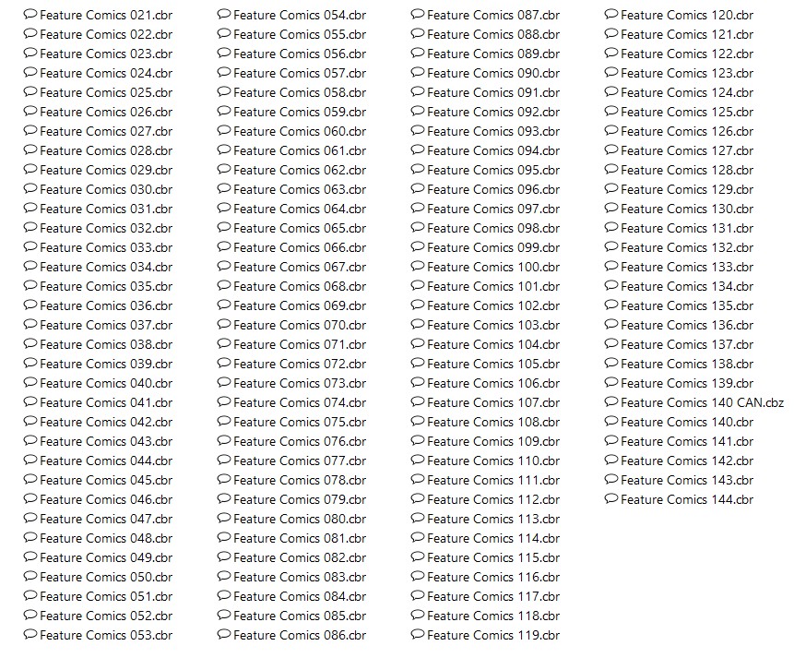
Task: Select file Feature Comics 069.cbr
Action: point(300,306)
